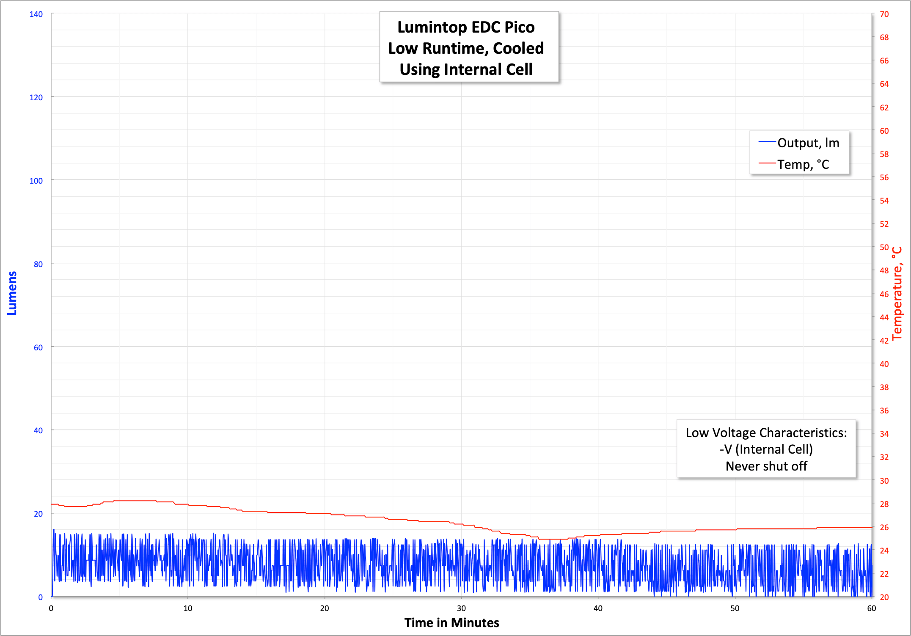Click the 100 lumens axis label
The width and height of the screenshot is (911, 636).
click(36, 181)
